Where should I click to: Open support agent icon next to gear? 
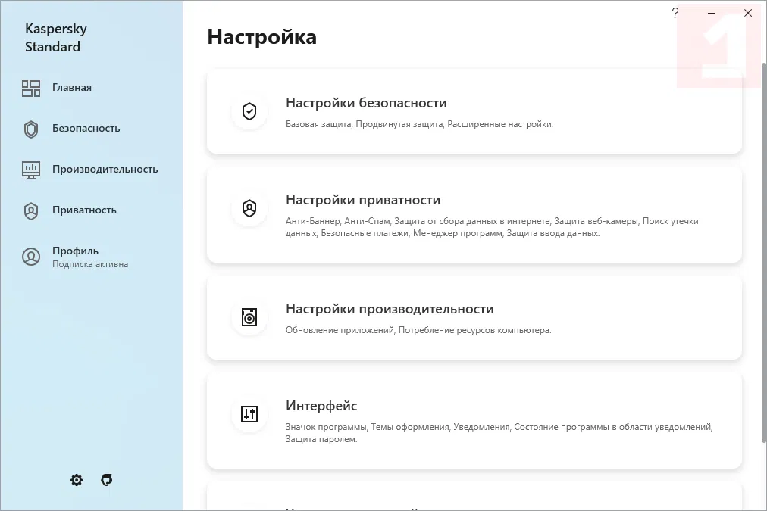(x=107, y=480)
